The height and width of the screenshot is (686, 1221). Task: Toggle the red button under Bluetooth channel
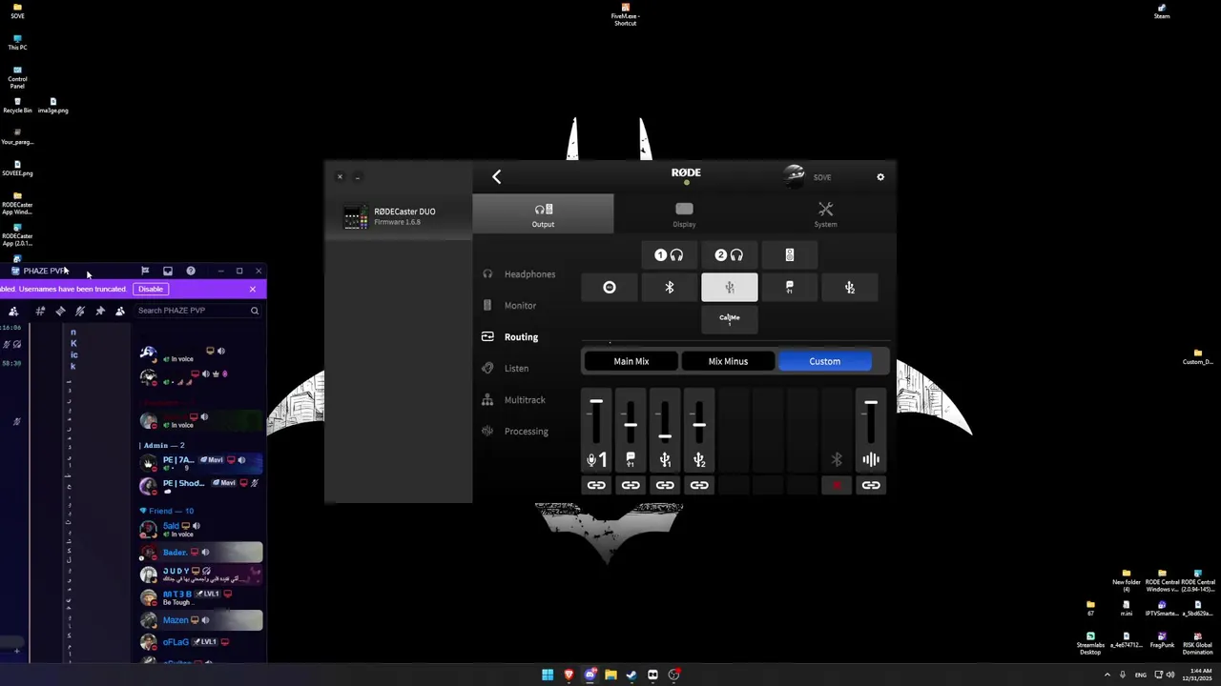pyautogui.click(x=837, y=486)
